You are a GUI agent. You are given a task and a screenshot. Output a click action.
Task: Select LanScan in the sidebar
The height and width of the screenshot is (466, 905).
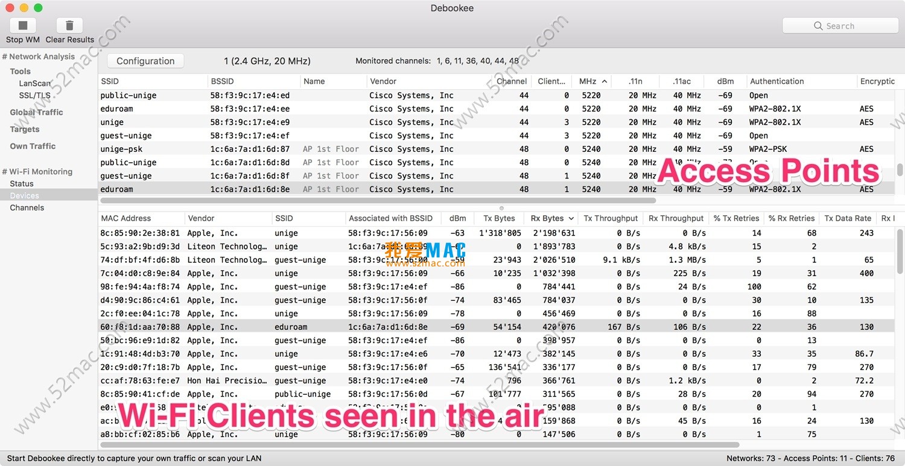(x=35, y=83)
